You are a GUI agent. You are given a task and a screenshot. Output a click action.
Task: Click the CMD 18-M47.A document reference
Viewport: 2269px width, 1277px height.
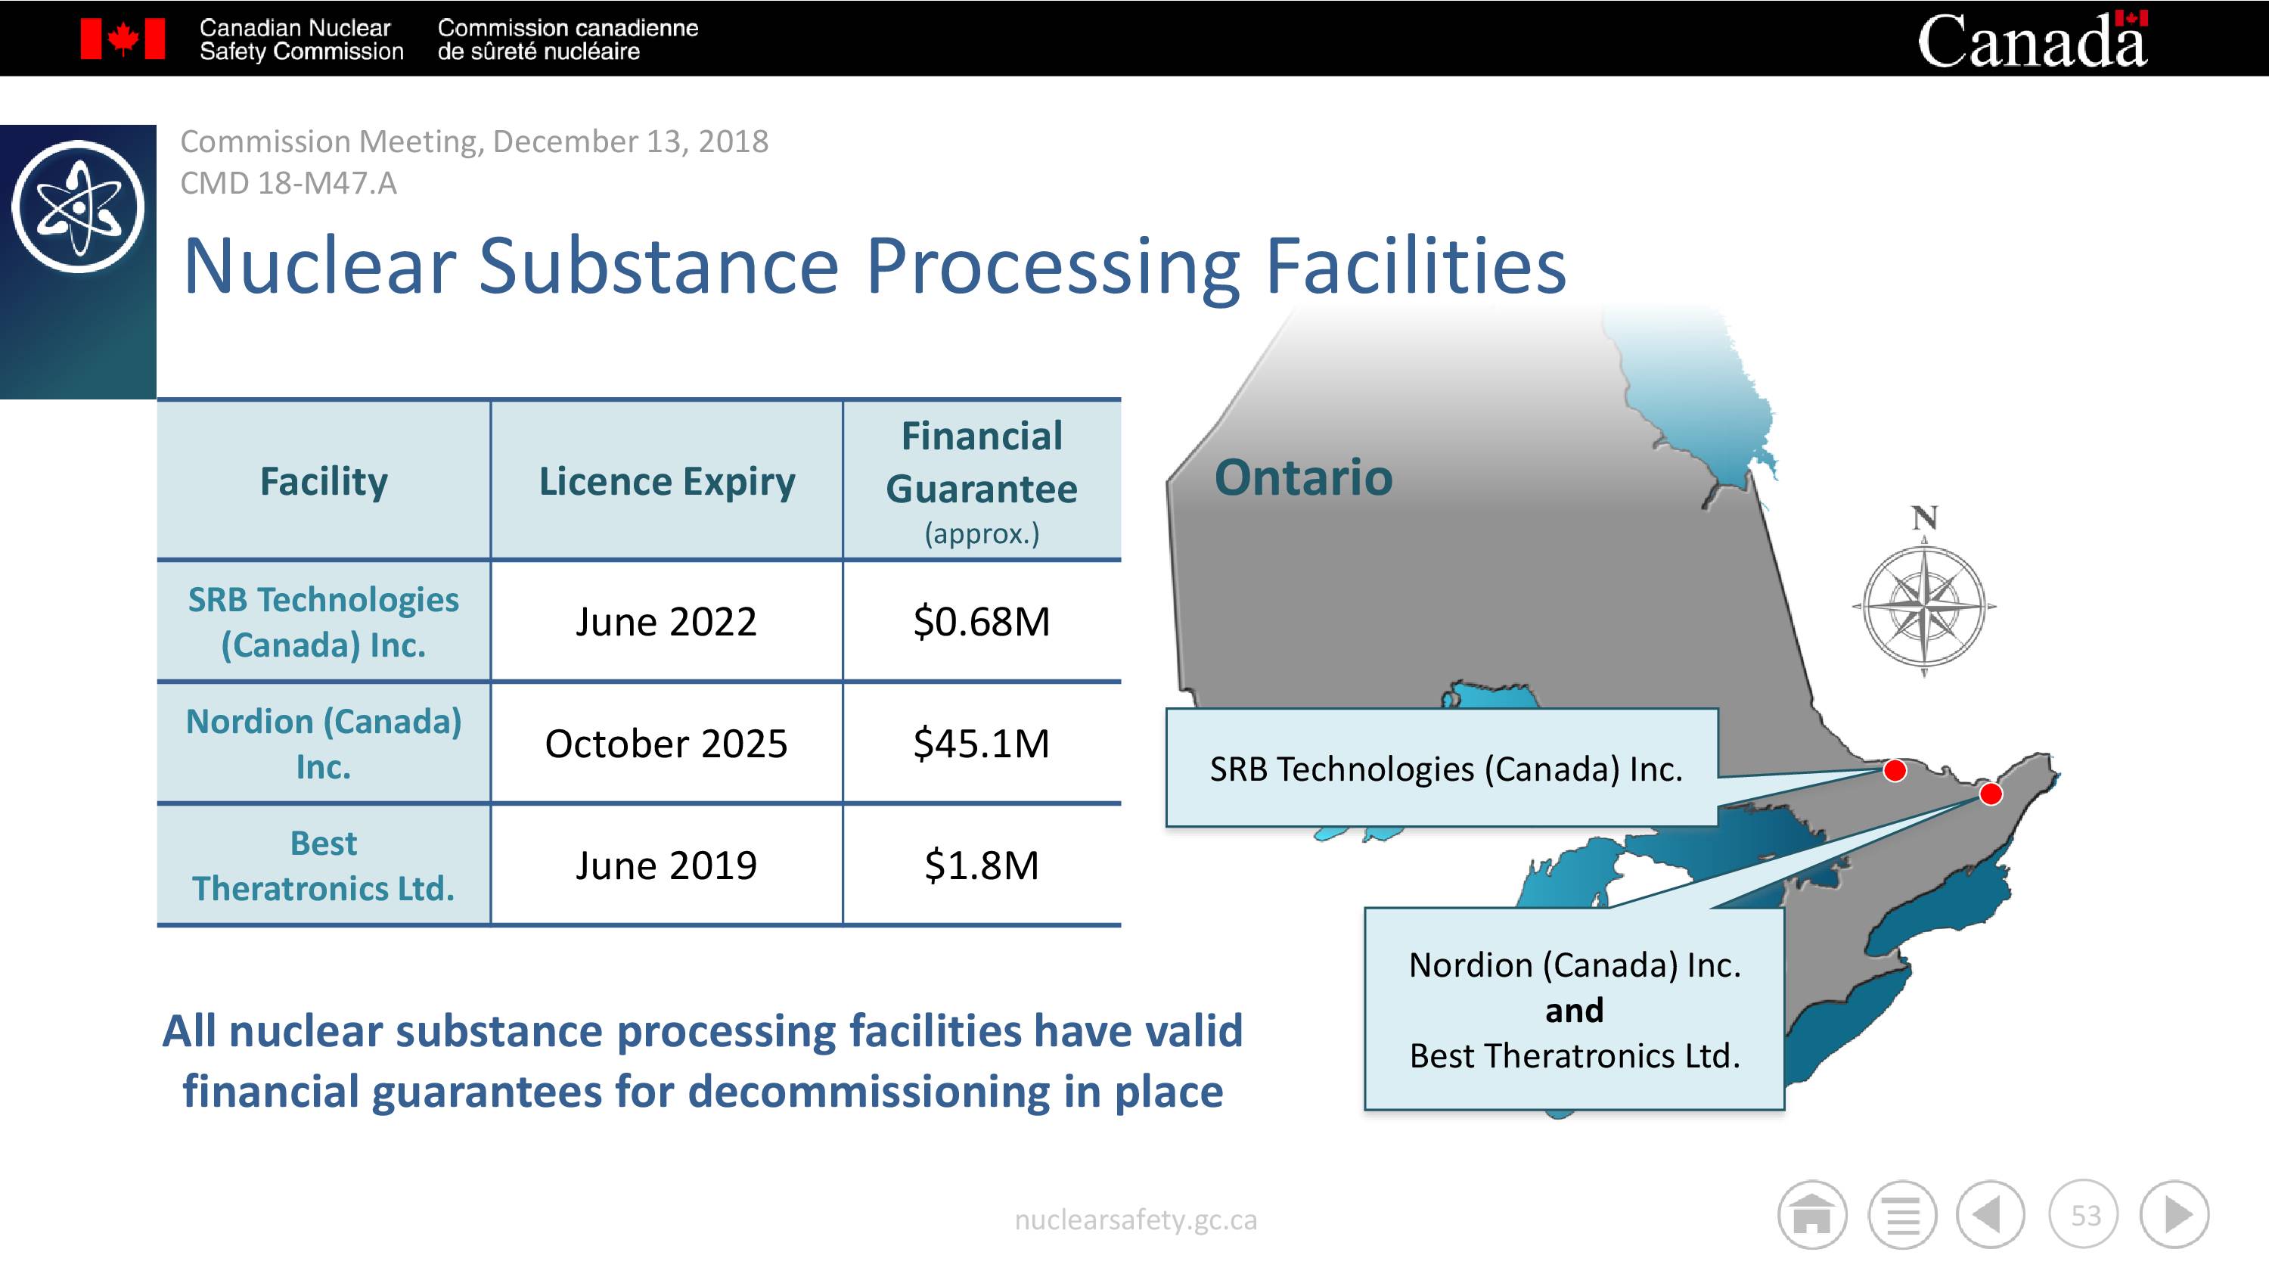point(288,183)
